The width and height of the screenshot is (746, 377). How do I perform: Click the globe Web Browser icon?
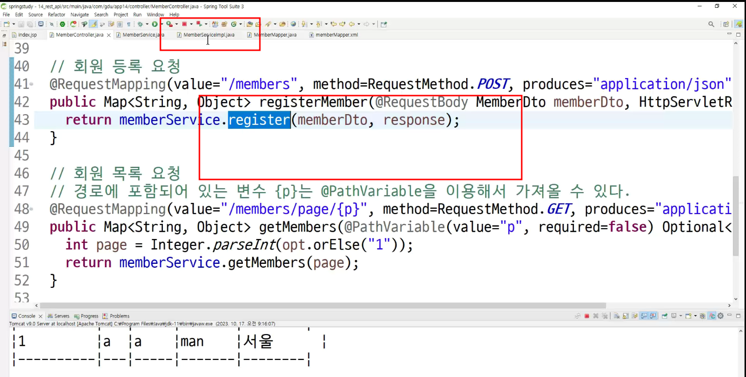[293, 24]
